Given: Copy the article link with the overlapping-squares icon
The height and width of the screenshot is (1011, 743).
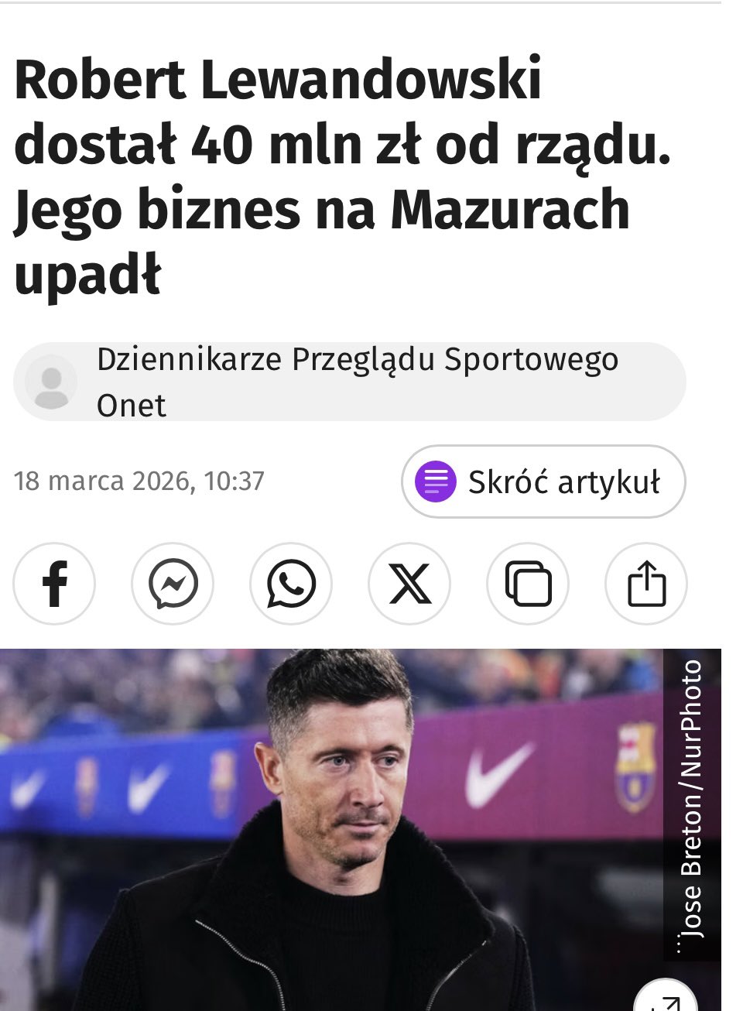Looking at the screenshot, I should (x=528, y=584).
